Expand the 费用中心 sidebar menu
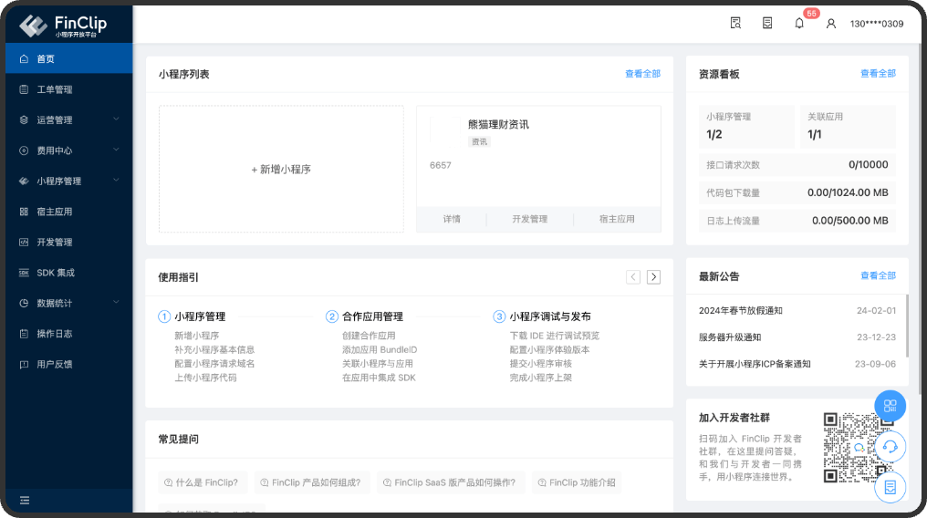This screenshot has height=518, width=927. click(x=67, y=150)
